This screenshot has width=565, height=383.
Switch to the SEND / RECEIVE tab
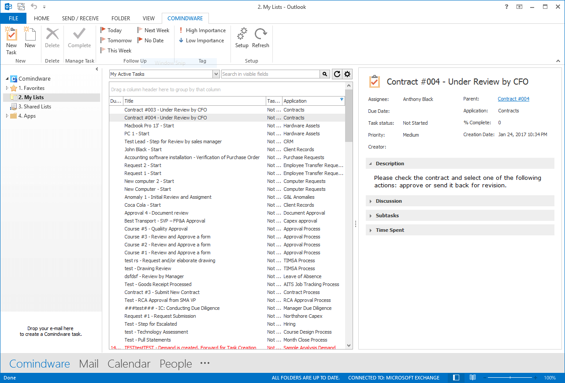80,19
